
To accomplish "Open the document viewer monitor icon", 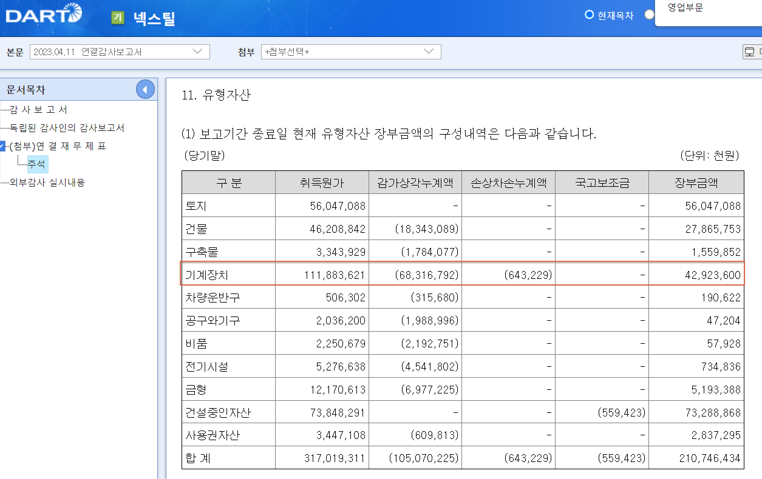I will point(748,52).
